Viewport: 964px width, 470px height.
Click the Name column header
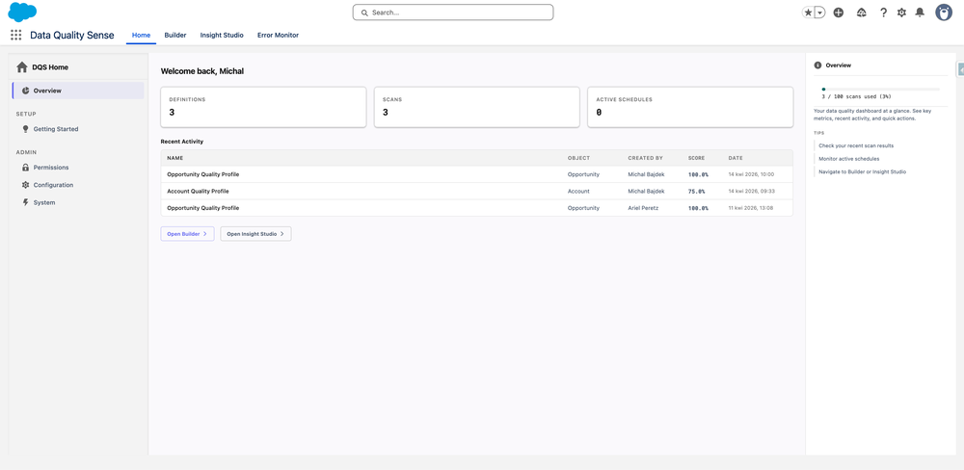pos(175,158)
